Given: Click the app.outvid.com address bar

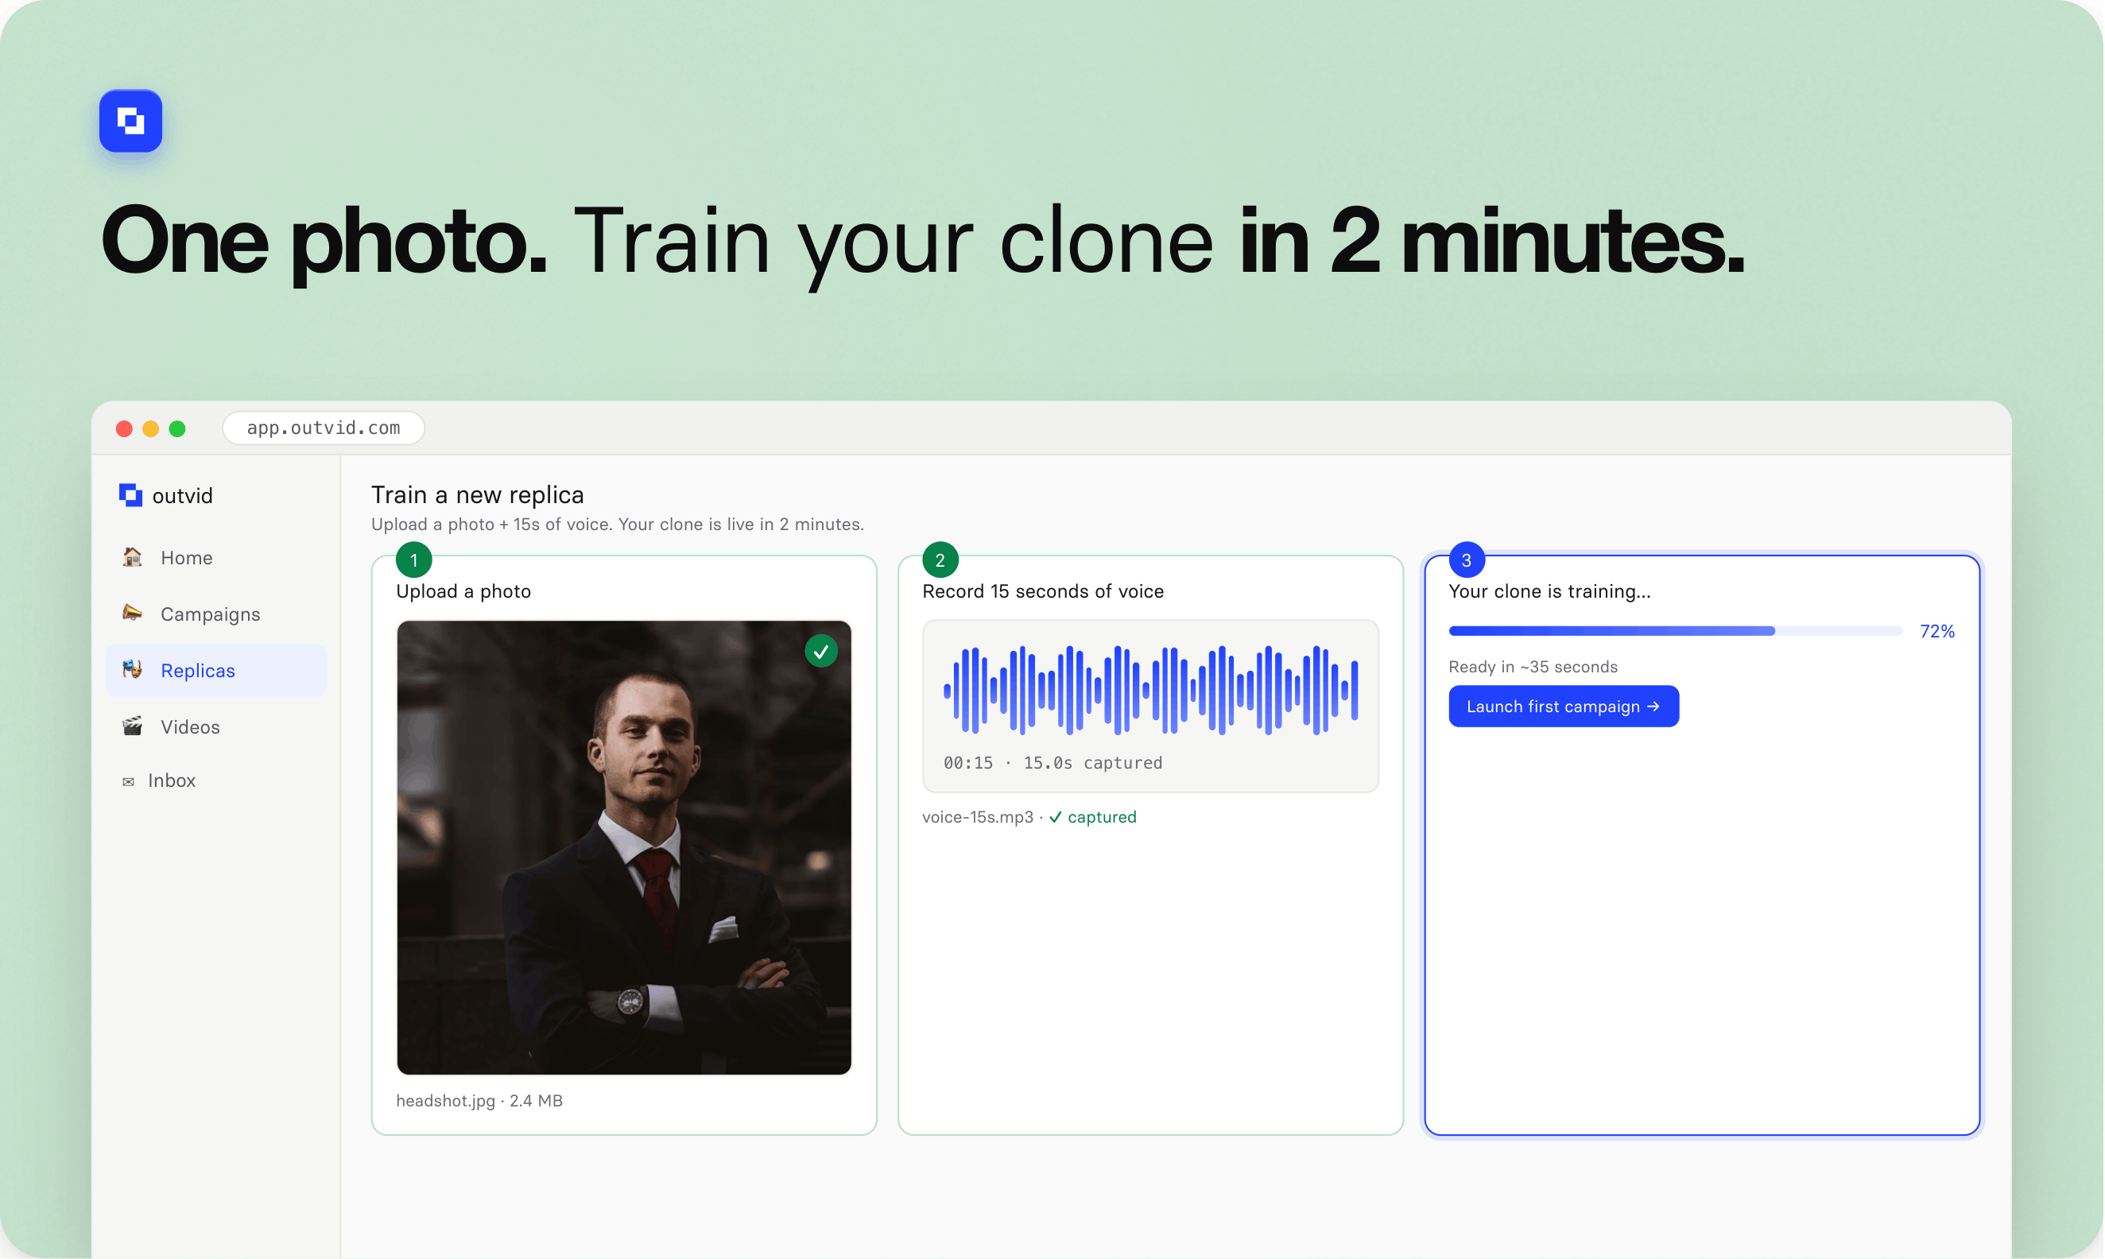Looking at the screenshot, I should [324, 428].
